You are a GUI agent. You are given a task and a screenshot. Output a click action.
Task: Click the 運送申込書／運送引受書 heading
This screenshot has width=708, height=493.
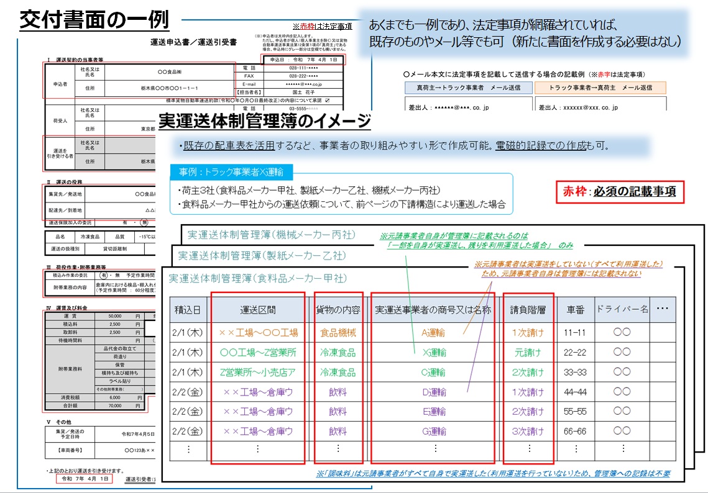[194, 42]
